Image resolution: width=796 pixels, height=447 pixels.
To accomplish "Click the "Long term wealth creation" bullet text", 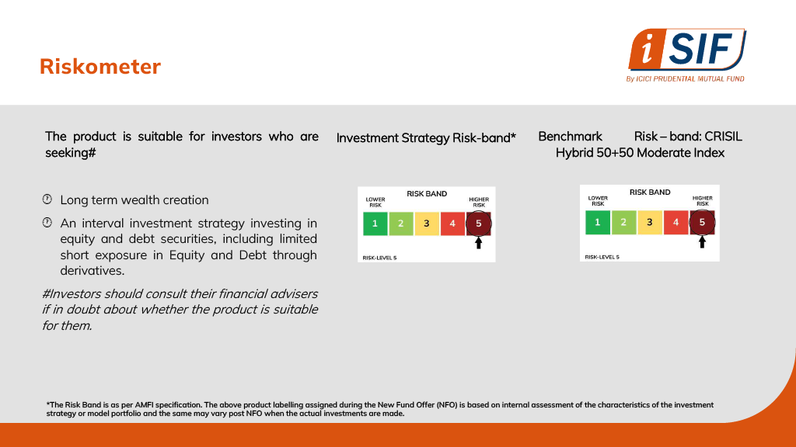I will pyautogui.click(x=134, y=200).
